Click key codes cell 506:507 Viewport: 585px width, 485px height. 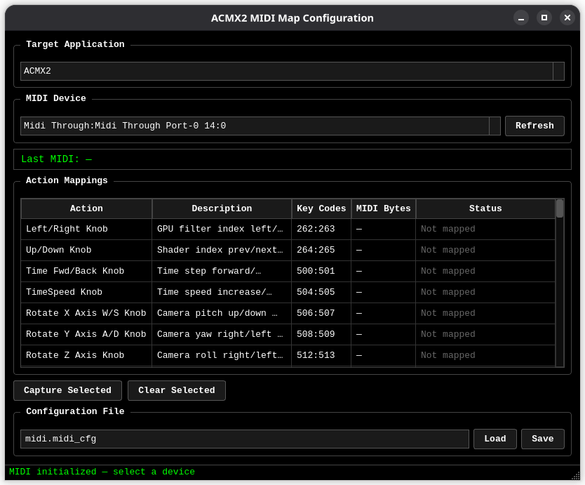[321, 313]
